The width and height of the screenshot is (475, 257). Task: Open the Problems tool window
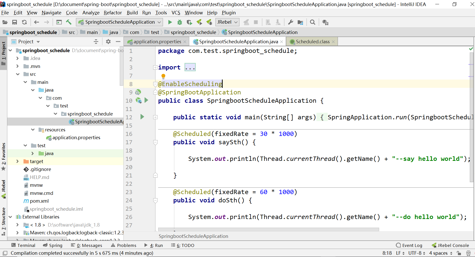pyautogui.click(x=124, y=245)
